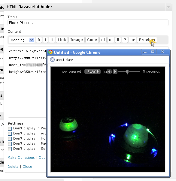The width and height of the screenshot is (176, 181).
Task: Click the Bold (B) formatting button
Action: pos(39,40)
